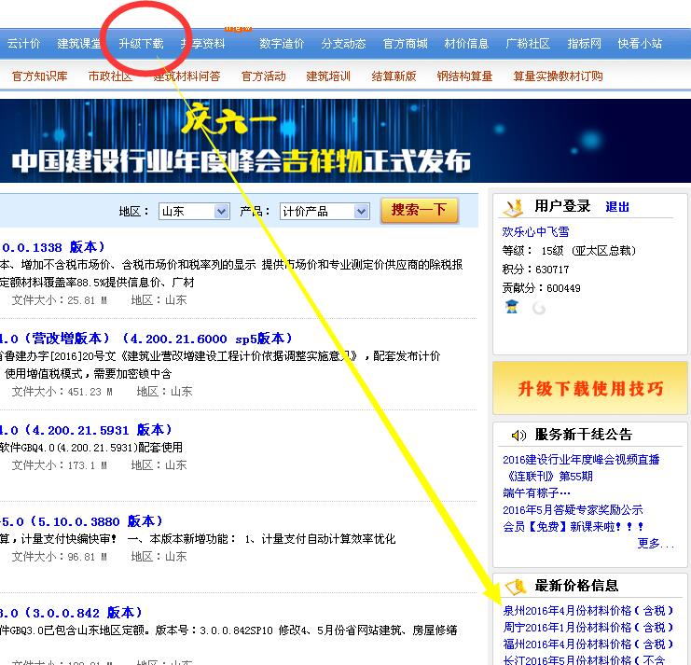Click the 搜索一下 button
The height and width of the screenshot is (665, 691).
419,210
